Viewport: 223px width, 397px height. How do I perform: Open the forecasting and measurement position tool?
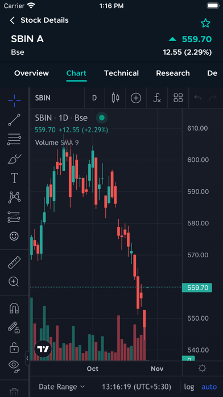click(x=14, y=217)
